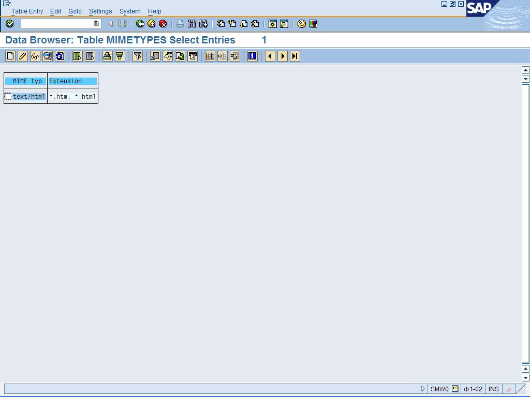Open the SAP window menu icon at top left
The height and width of the screenshot is (397, 530).
click(6, 3)
